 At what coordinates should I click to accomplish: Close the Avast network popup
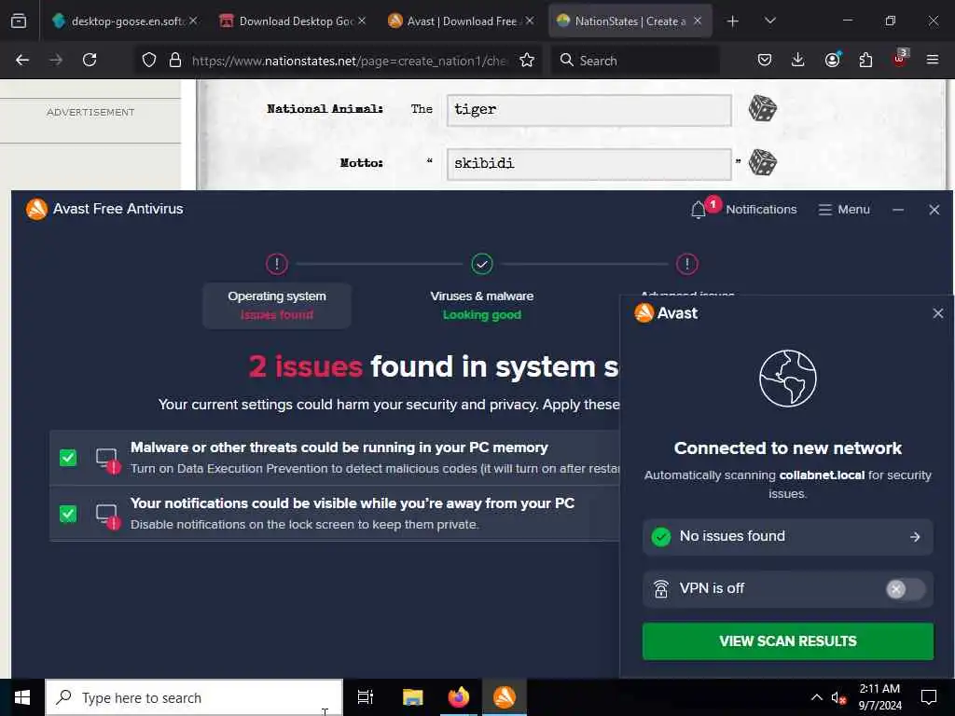point(938,313)
